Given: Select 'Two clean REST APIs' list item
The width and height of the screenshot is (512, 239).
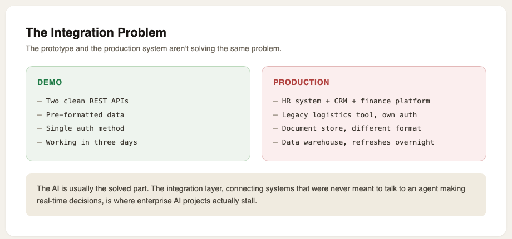Looking at the screenshot, I should (x=87, y=101).
